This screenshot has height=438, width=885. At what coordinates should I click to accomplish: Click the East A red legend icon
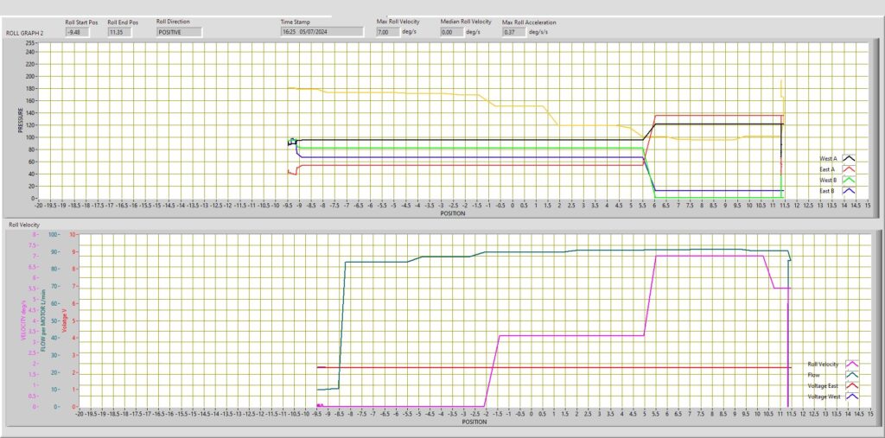click(849, 169)
